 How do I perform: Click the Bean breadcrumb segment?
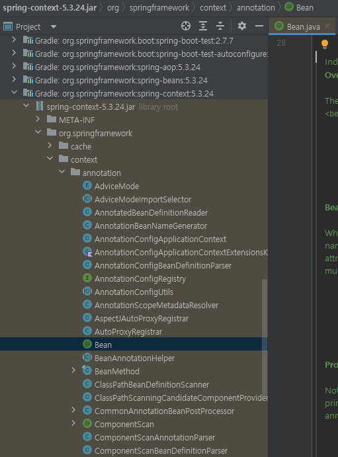click(x=299, y=7)
